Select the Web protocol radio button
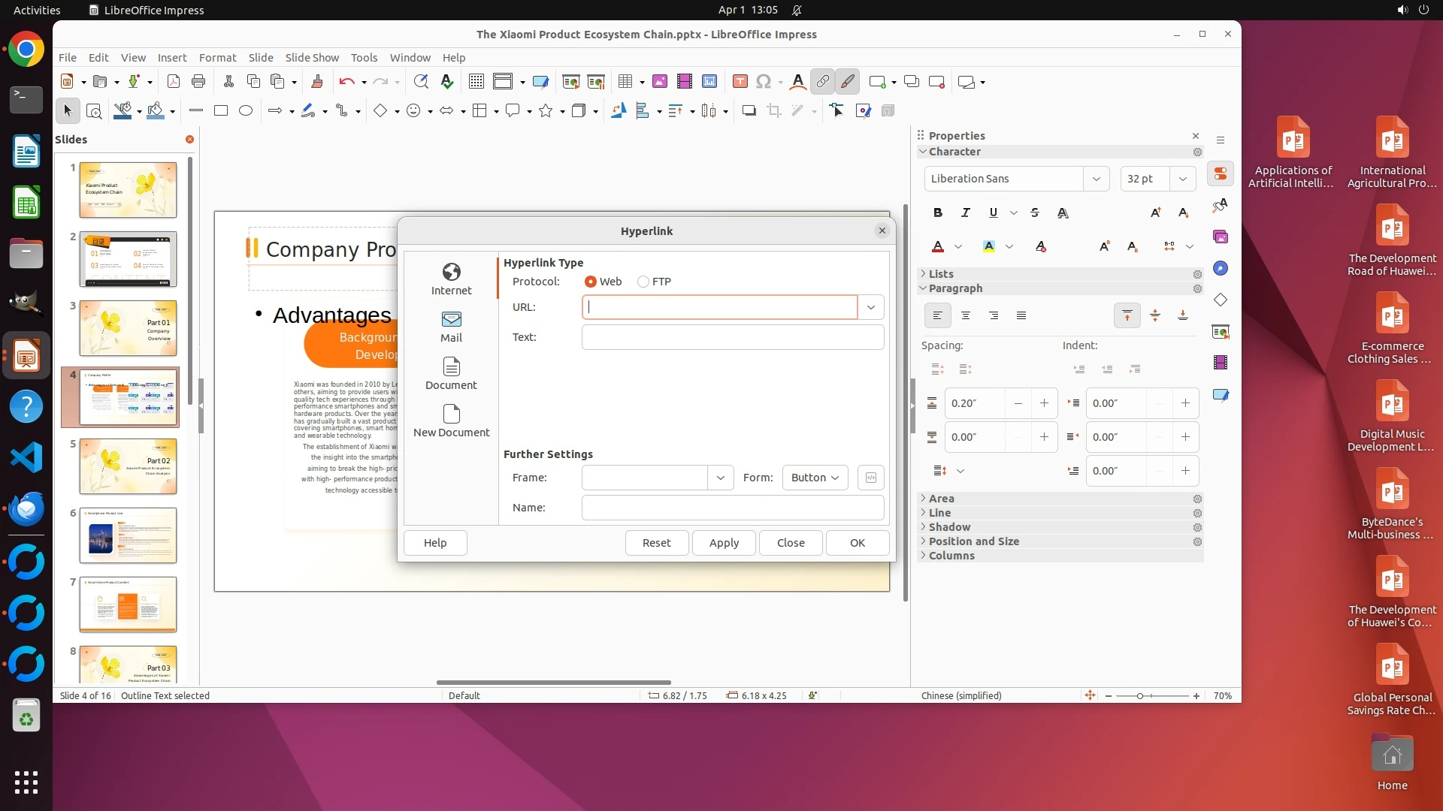This screenshot has height=811, width=1443. pyautogui.click(x=591, y=282)
